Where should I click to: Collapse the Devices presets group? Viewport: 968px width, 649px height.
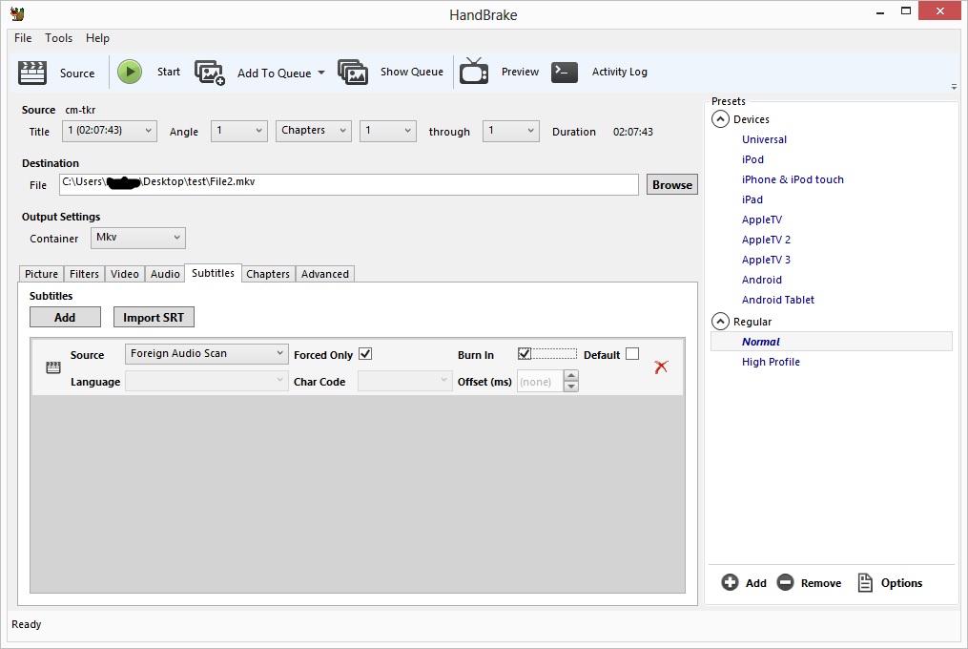(720, 119)
